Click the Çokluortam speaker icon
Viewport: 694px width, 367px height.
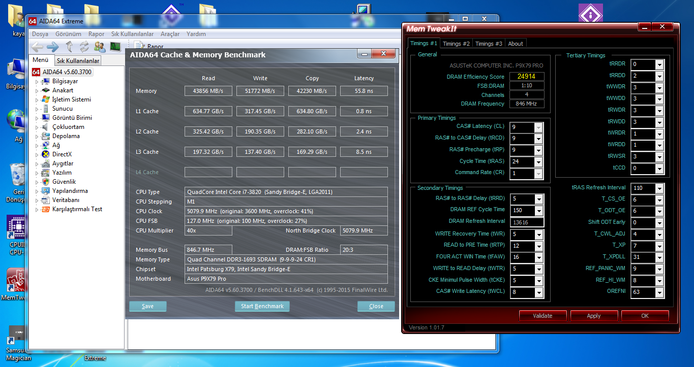[46, 127]
